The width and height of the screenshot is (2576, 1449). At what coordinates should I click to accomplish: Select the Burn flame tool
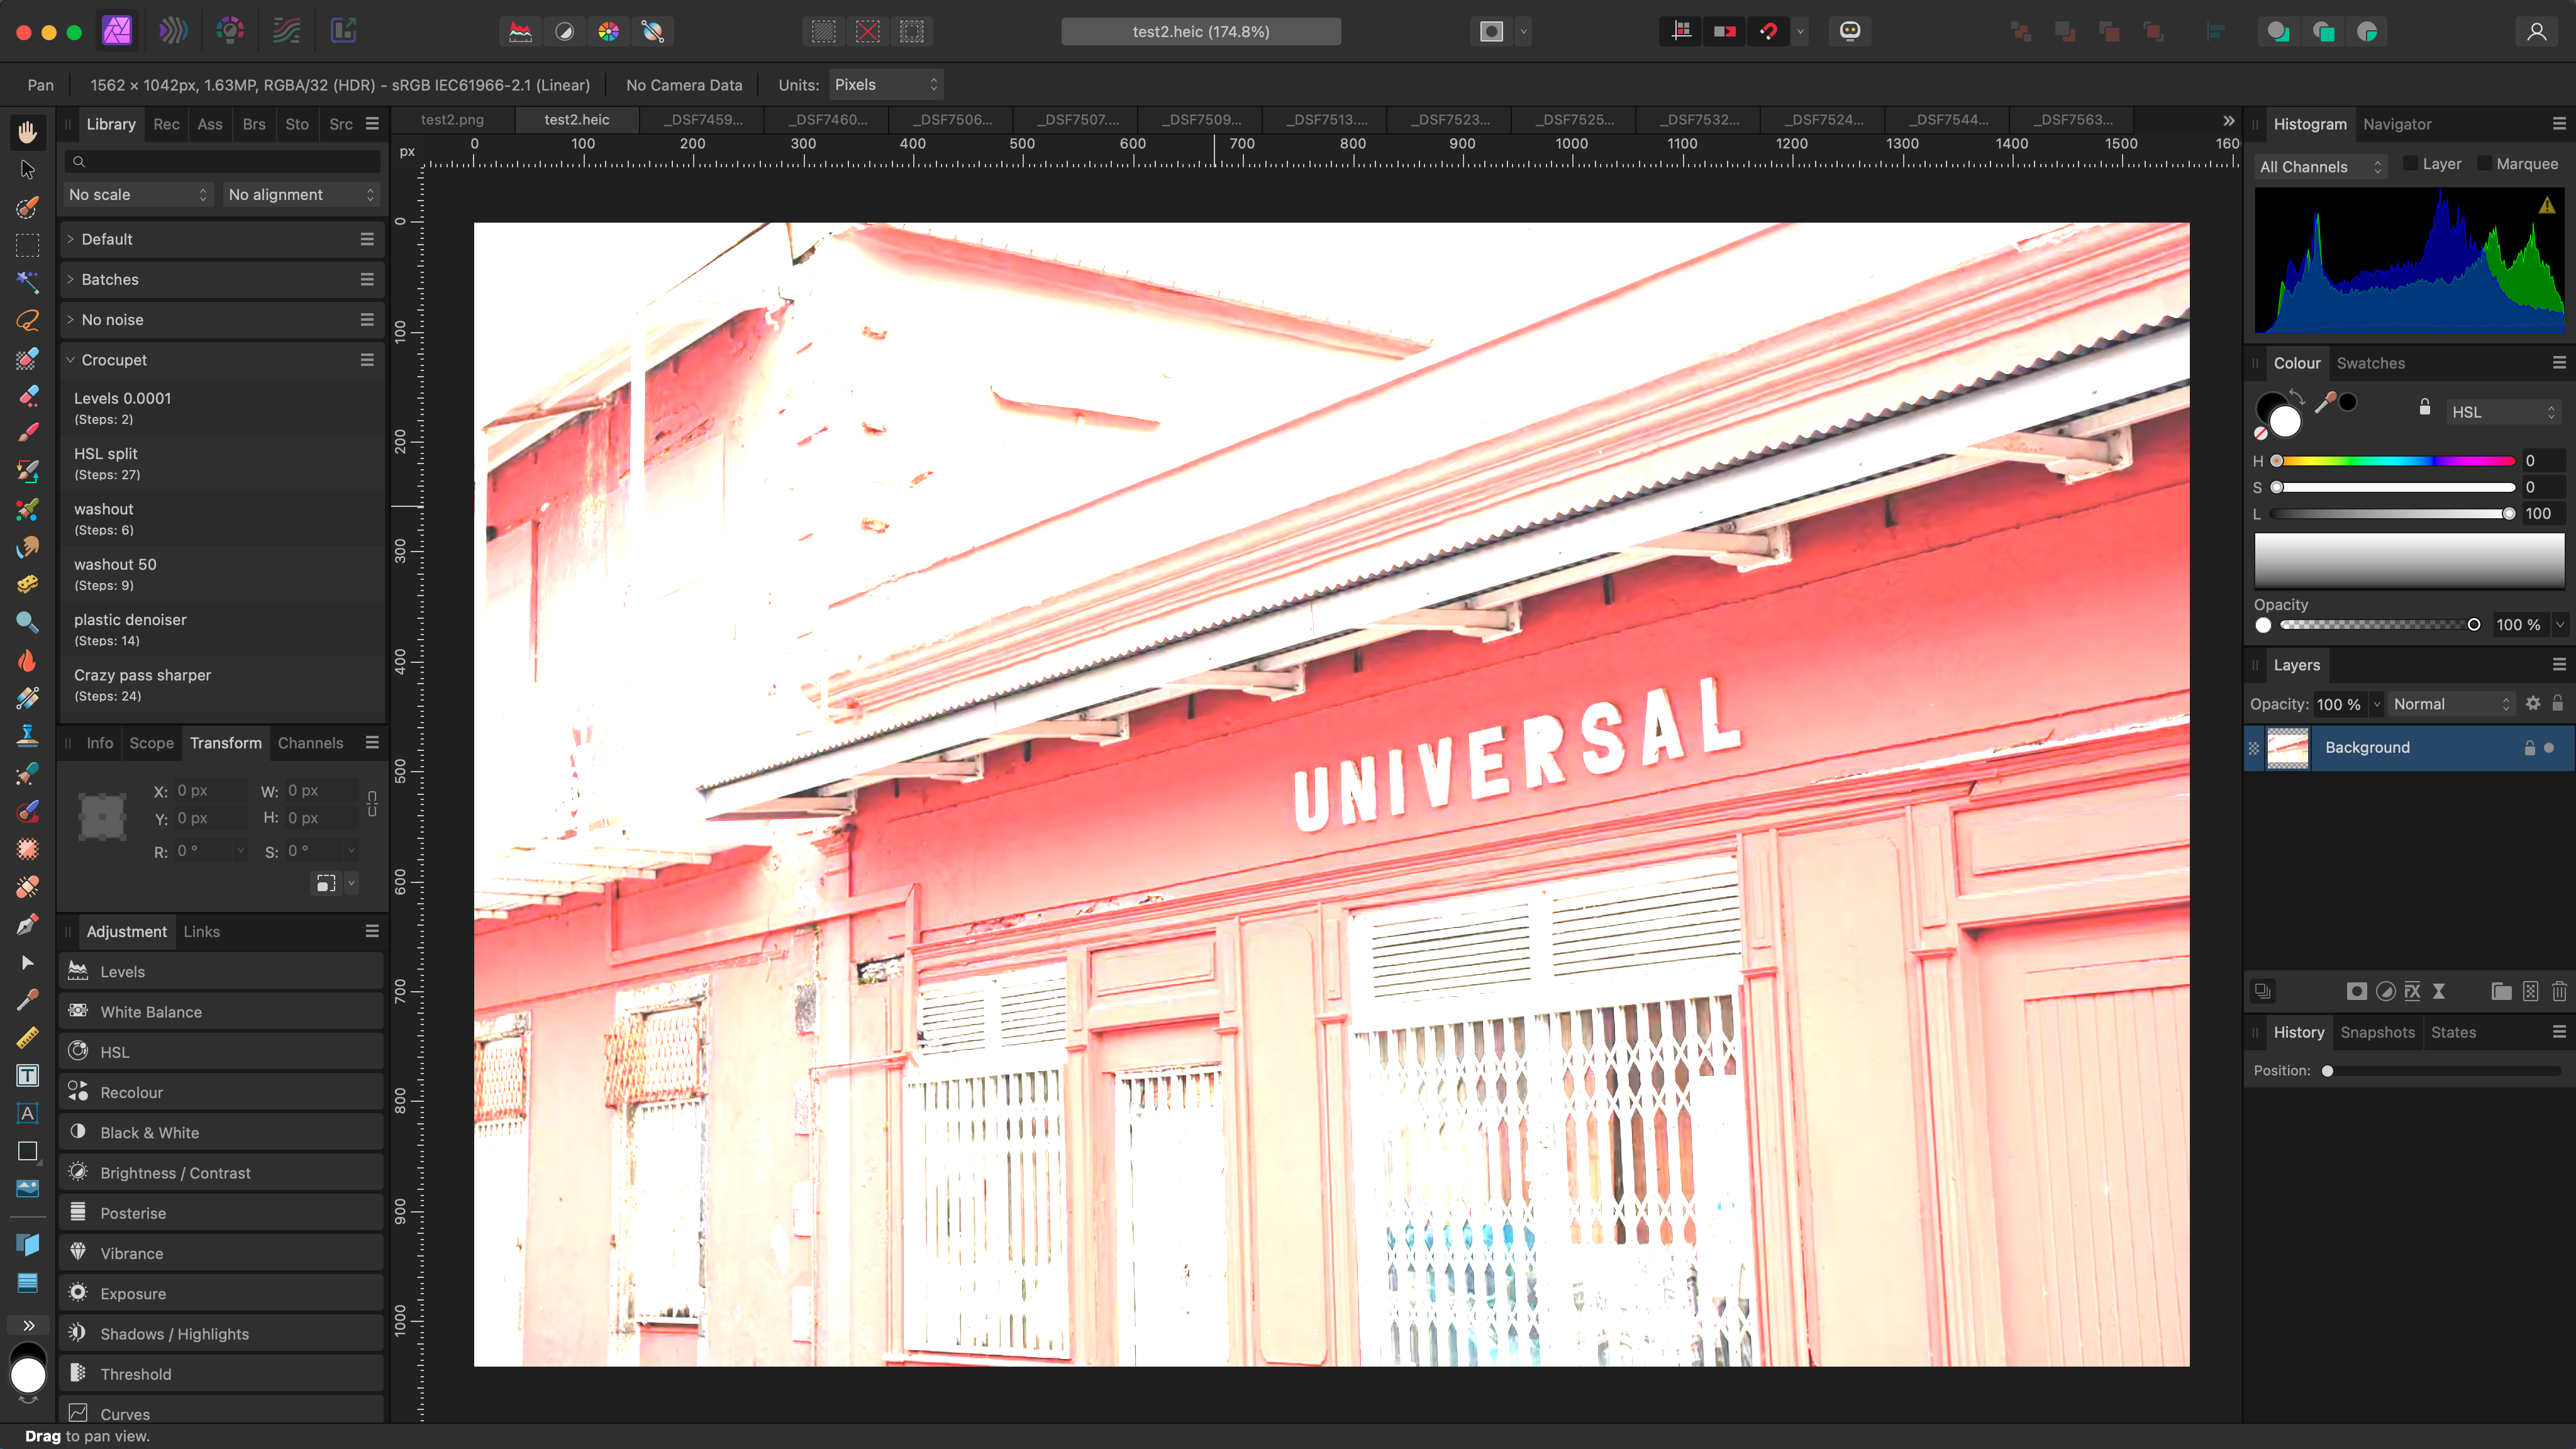point(28,660)
